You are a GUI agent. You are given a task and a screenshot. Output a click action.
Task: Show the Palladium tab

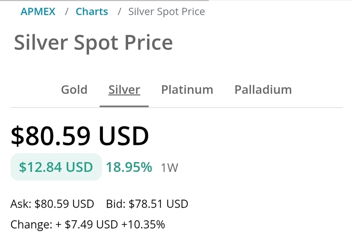[x=263, y=89]
